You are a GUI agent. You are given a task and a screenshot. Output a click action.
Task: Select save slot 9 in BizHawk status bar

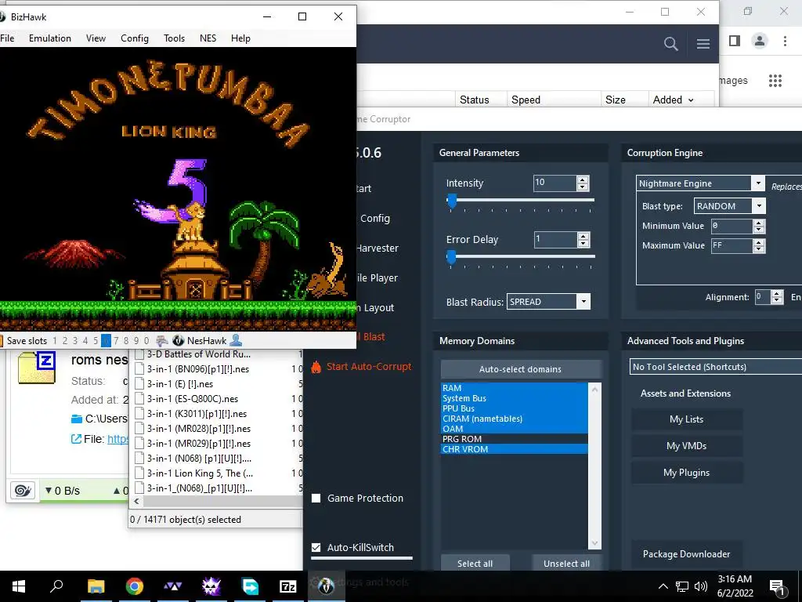(136, 341)
